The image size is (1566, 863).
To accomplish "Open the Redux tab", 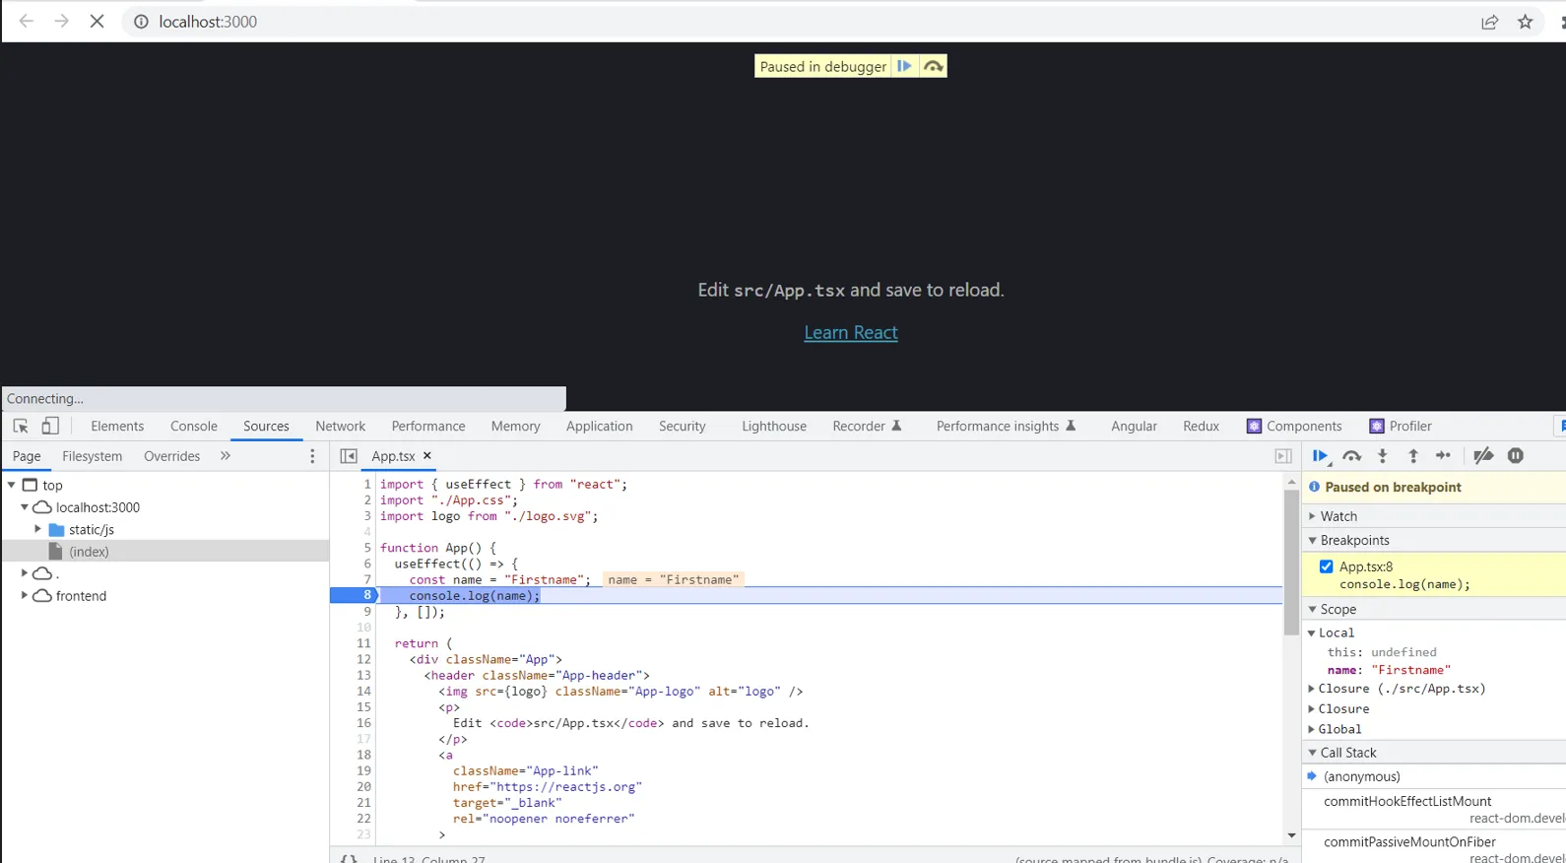I will [1201, 426].
